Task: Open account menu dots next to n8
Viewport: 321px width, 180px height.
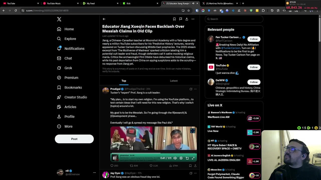Action: point(95,172)
